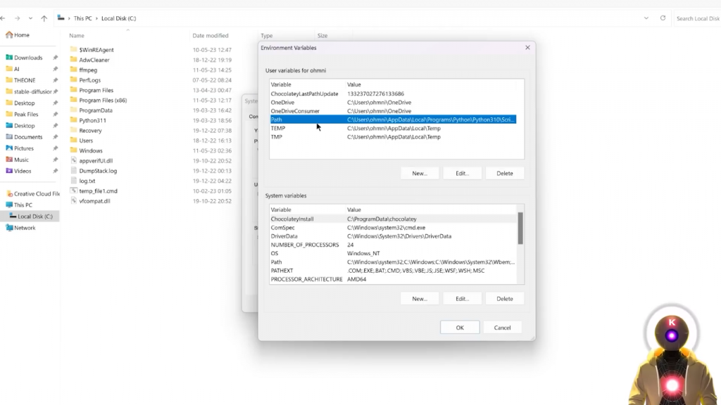Sort files by Date modified column
The image size is (721, 405).
point(210,35)
